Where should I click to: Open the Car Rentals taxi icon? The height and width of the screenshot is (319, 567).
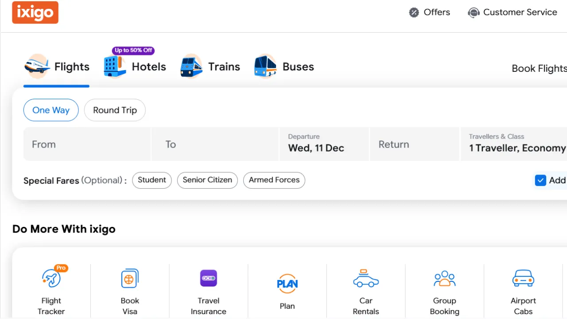[366, 278]
